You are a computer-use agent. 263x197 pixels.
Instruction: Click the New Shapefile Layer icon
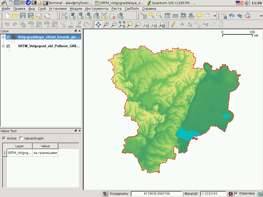105,16
